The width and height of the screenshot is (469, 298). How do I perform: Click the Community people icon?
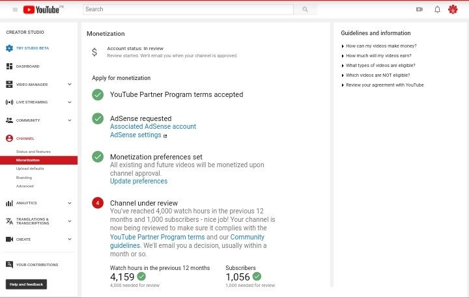[9, 120]
